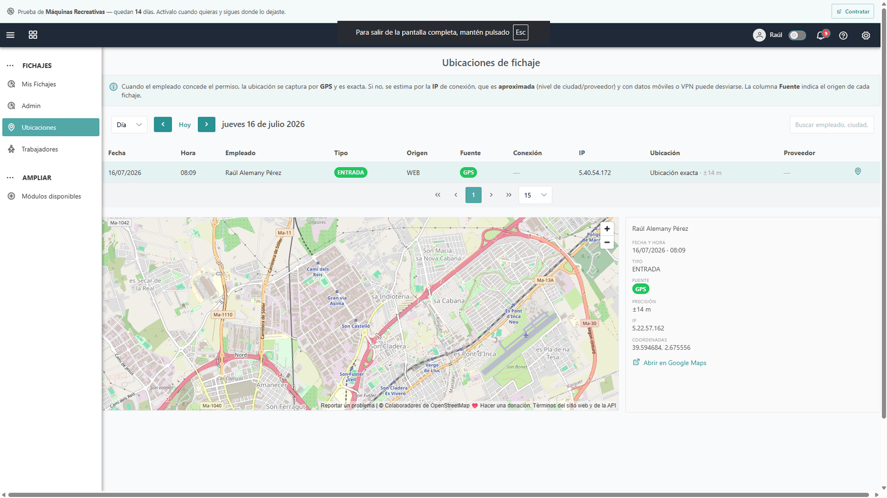Toggle the theme switch next to Raúl
Screen dimensions: 887x498
(797, 35)
